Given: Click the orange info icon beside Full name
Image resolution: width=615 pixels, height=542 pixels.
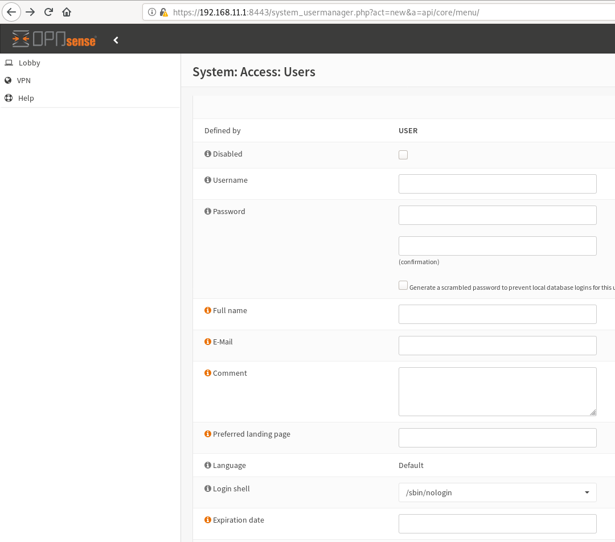Looking at the screenshot, I should pos(208,311).
